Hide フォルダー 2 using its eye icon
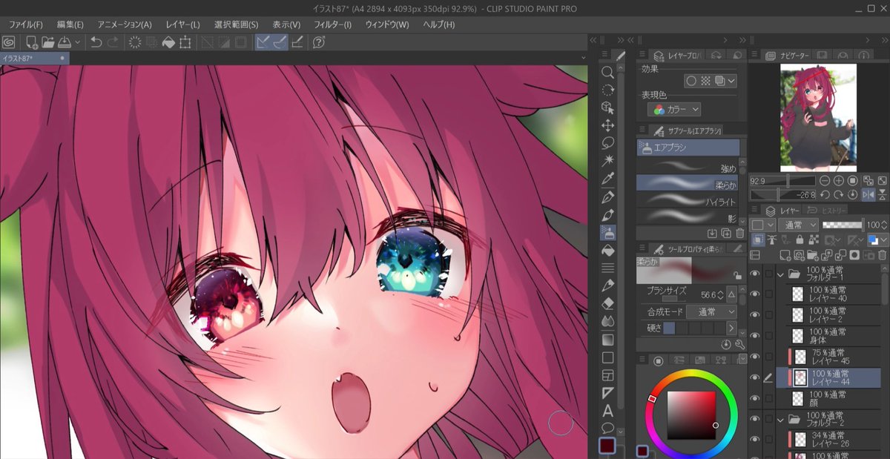The width and height of the screenshot is (890, 459). [x=755, y=419]
